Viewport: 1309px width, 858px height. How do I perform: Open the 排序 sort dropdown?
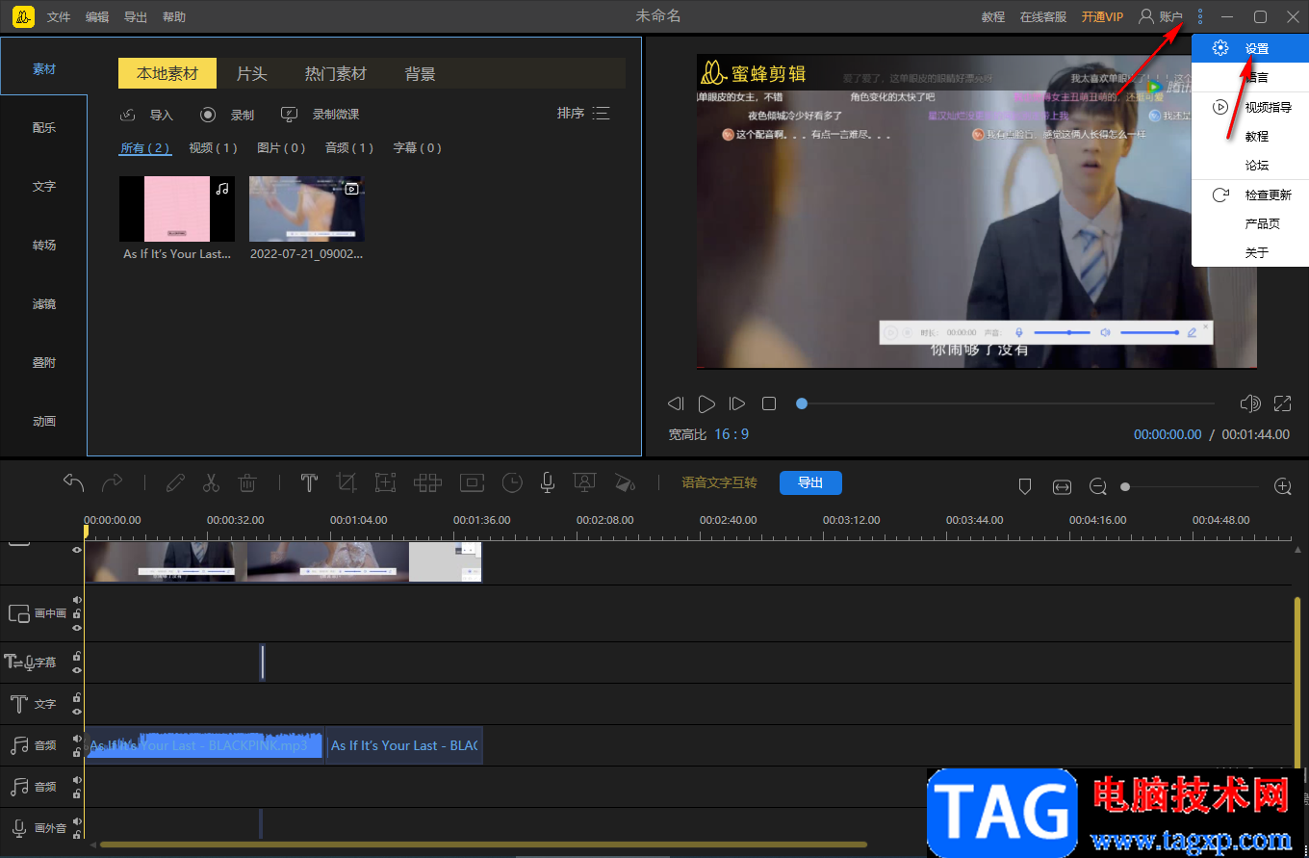[x=583, y=114]
